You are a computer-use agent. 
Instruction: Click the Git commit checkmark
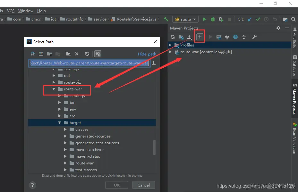pyautogui.click(x=258, y=19)
